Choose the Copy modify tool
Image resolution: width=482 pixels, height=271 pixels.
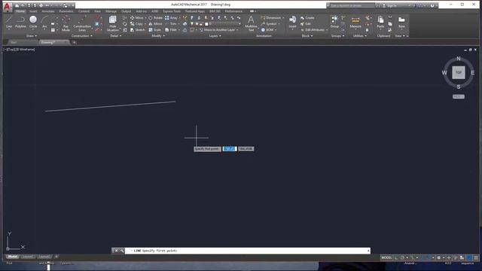(137, 23)
